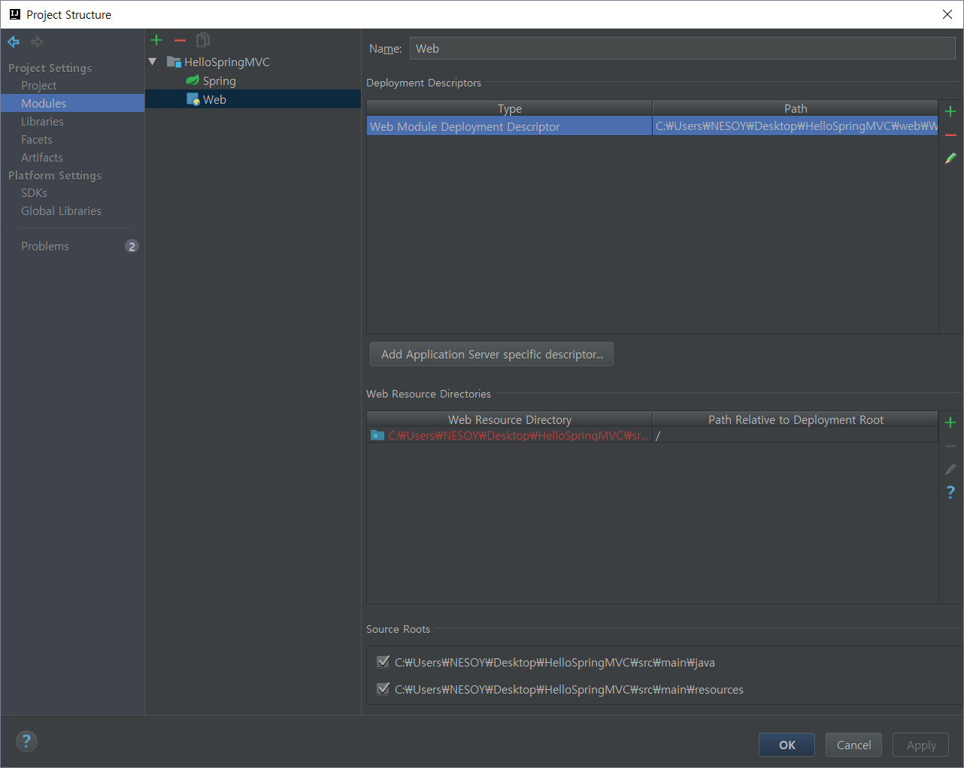Screen dimensions: 964x768
Task: Click the Problems count badge
Action: pyautogui.click(x=132, y=246)
